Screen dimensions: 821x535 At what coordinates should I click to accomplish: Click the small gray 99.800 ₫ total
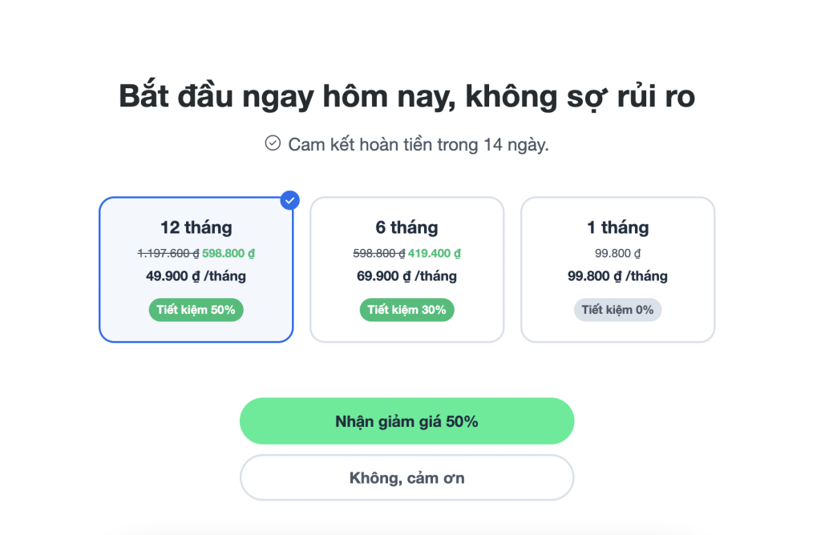click(x=617, y=253)
